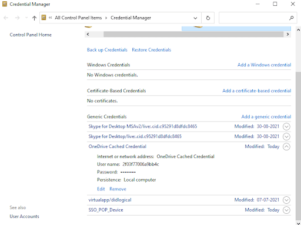The height and width of the screenshot is (225, 301).
Task: Click the 'Credential Manager' breadcrumb
Action: (x=131, y=18)
